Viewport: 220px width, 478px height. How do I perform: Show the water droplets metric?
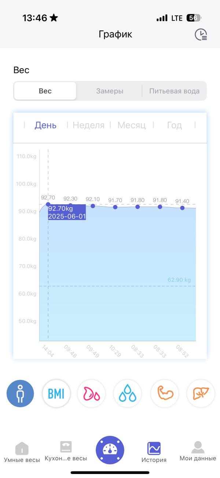pos(128,394)
